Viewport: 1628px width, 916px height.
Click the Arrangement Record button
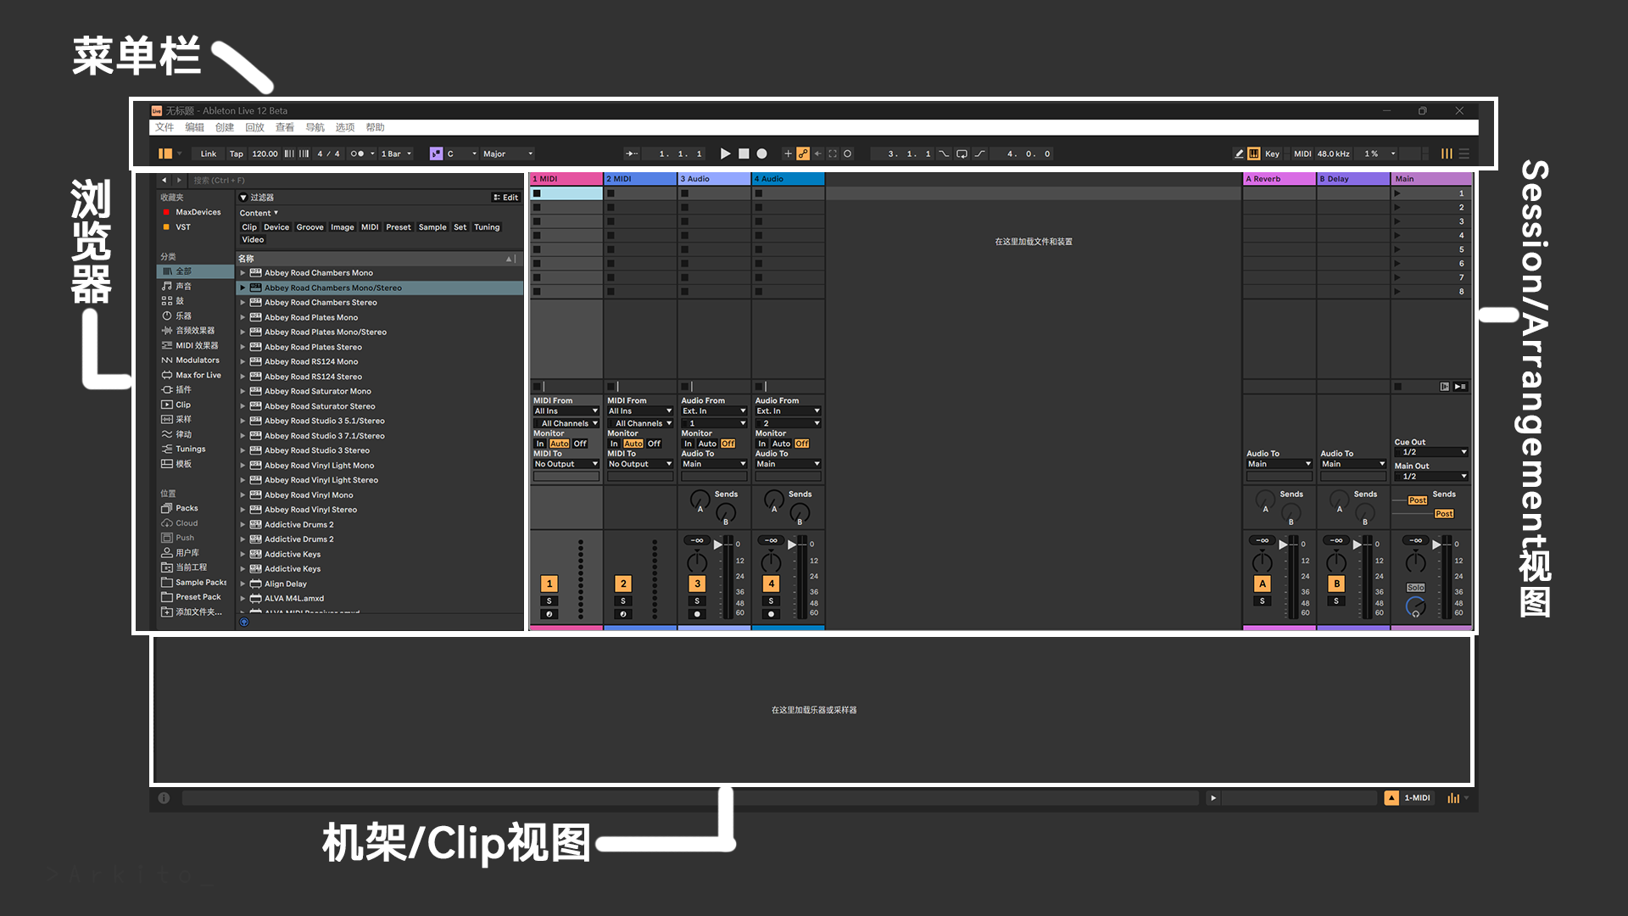[x=761, y=154]
